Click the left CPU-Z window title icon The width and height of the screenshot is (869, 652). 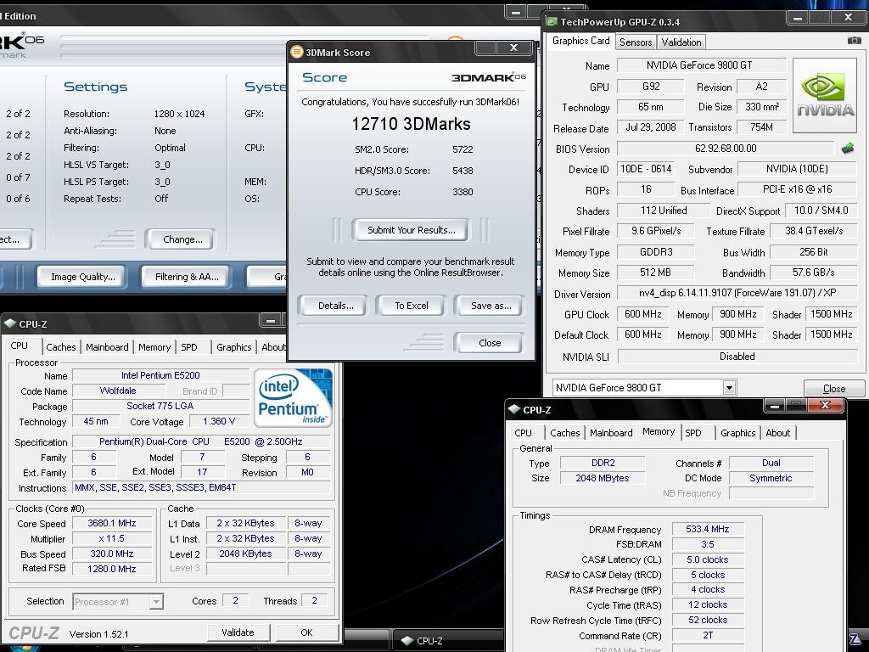pos(10,323)
